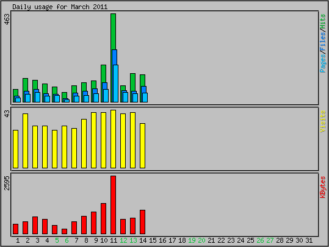The height and width of the screenshot is (247, 329).
Task: Click the yellow Visits bar for day 8
Action: [84, 143]
